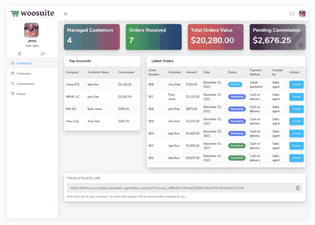Screen dimensions: 315x225
Task: Click the Customer Name column header
Action: coord(98,72)
